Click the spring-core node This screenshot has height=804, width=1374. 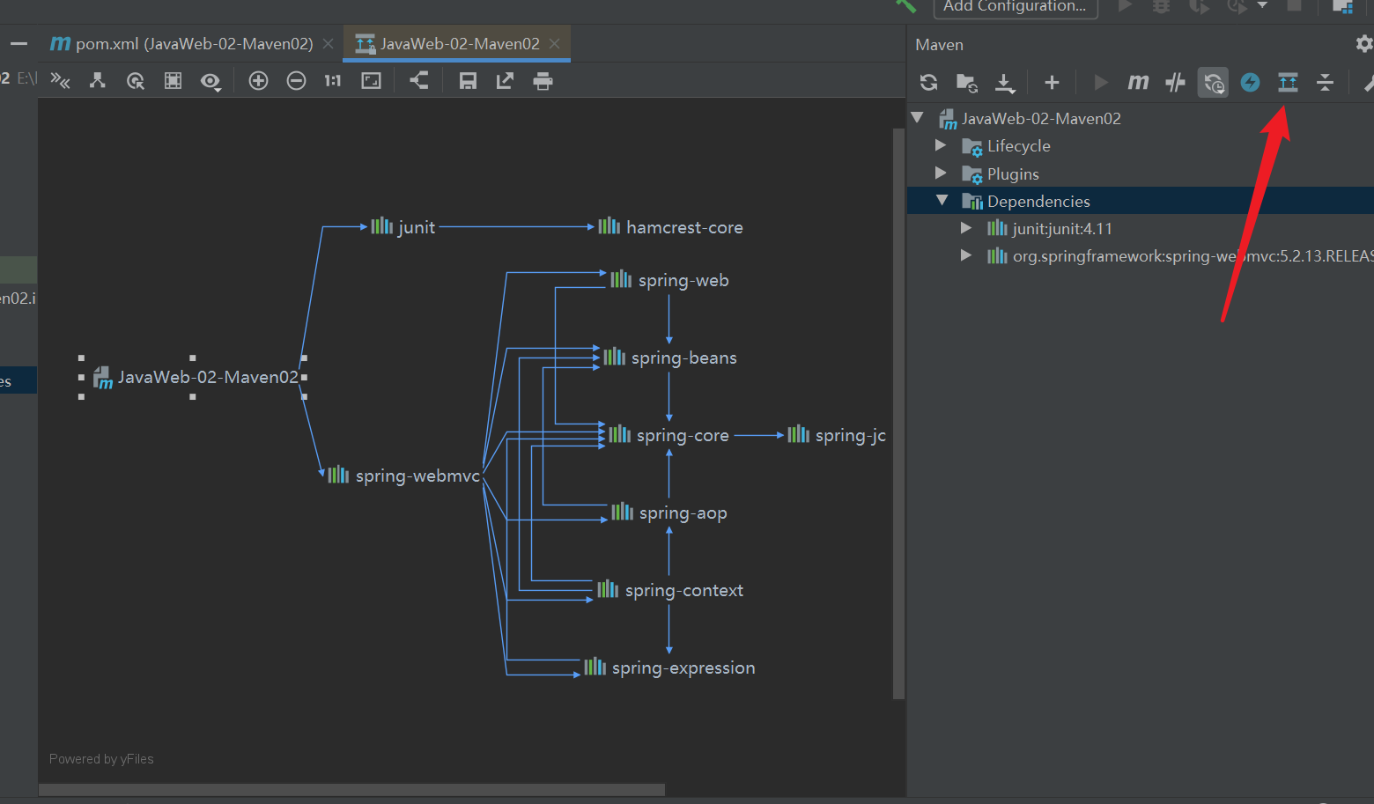(x=669, y=435)
